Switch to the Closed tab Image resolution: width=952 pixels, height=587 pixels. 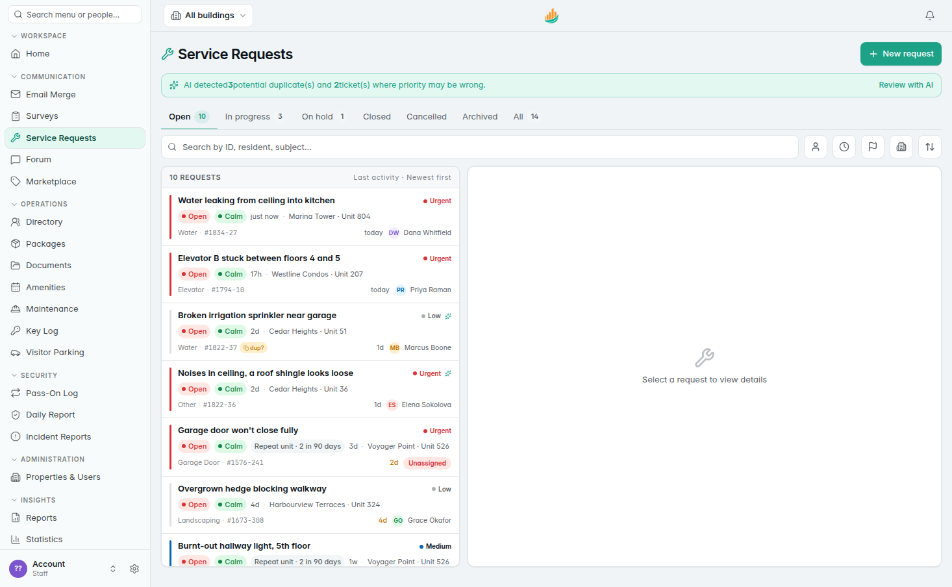[377, 117]
